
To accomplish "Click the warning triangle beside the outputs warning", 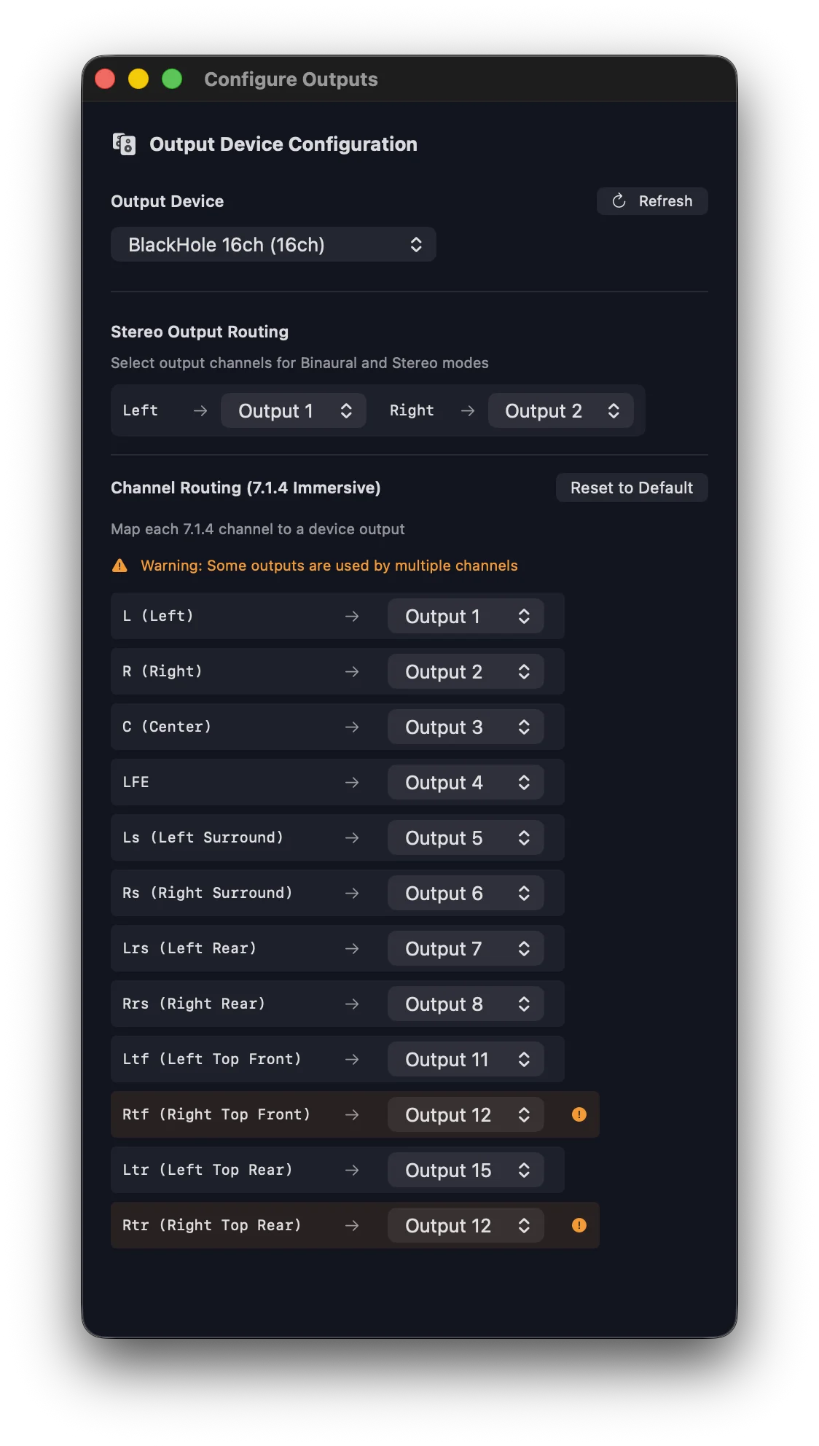I will [119, 565].
